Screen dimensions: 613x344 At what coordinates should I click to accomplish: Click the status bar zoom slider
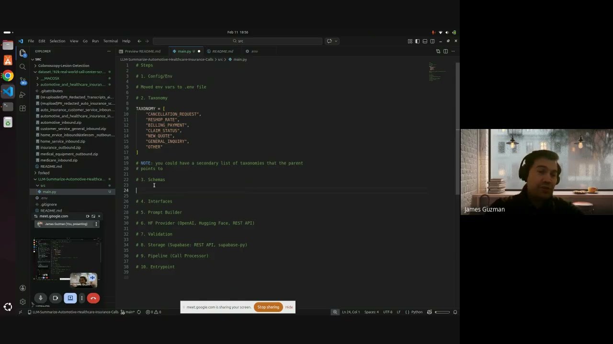click(x=443, y=312)
